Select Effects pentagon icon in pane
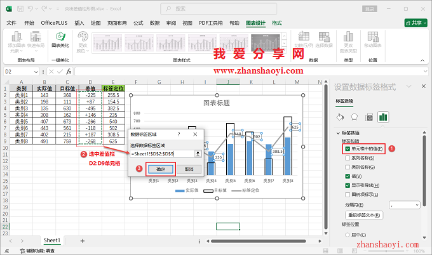Image resolution: width=432 pixels, height=255 pixels. point(354,117)
